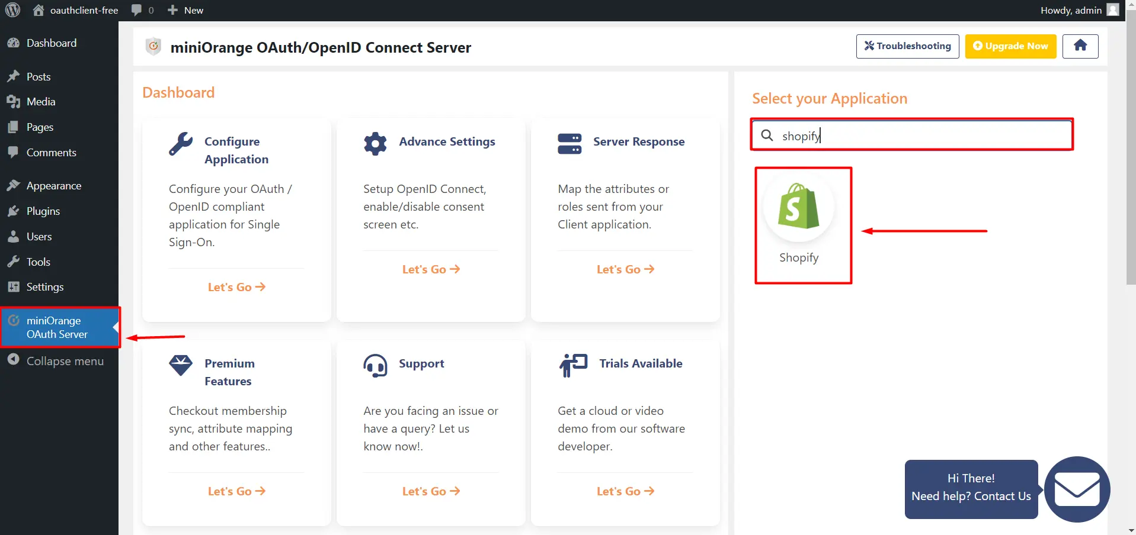Screen dimensions: 1136x535
Task: Click the home icon button
Action: click(1080, 46)
